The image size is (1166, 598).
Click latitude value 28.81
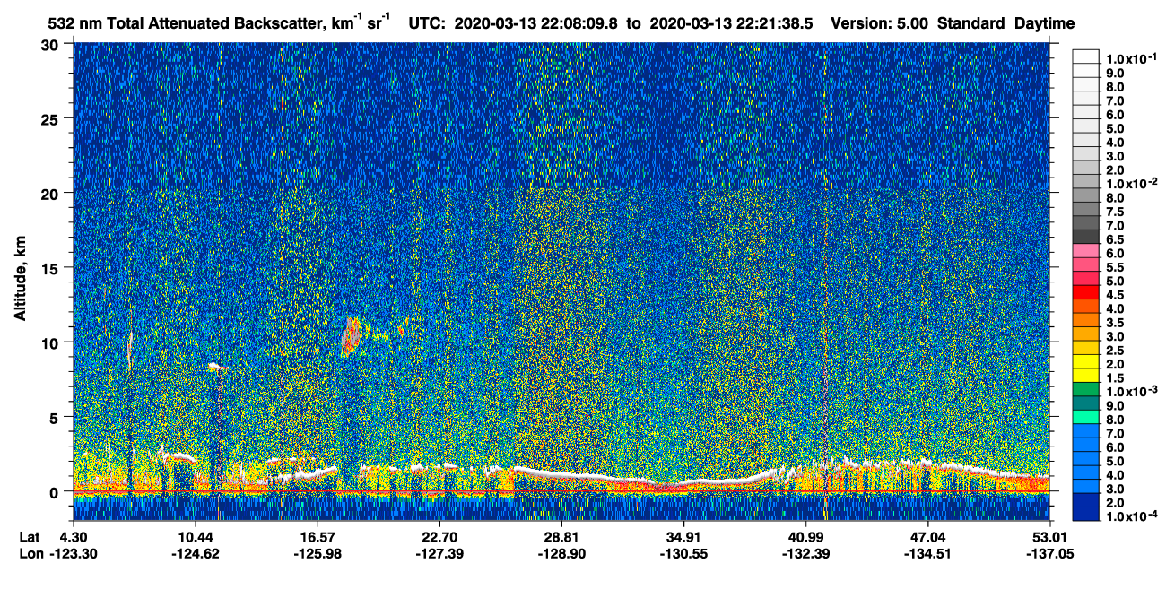click(x=561, y=537)
